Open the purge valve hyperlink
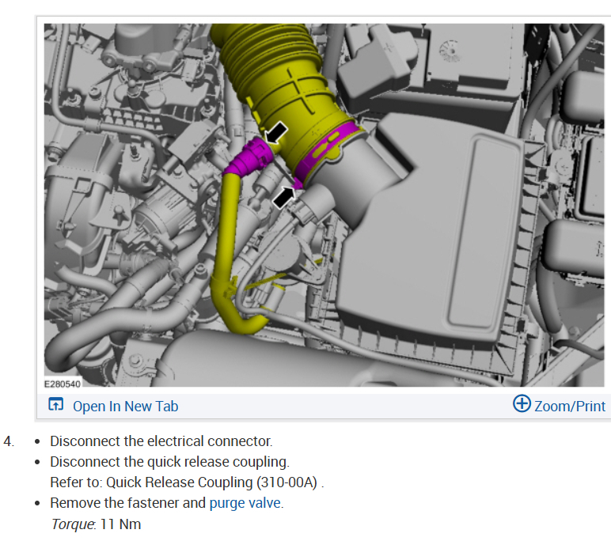 pyautogui.click(x=245, y=503)
